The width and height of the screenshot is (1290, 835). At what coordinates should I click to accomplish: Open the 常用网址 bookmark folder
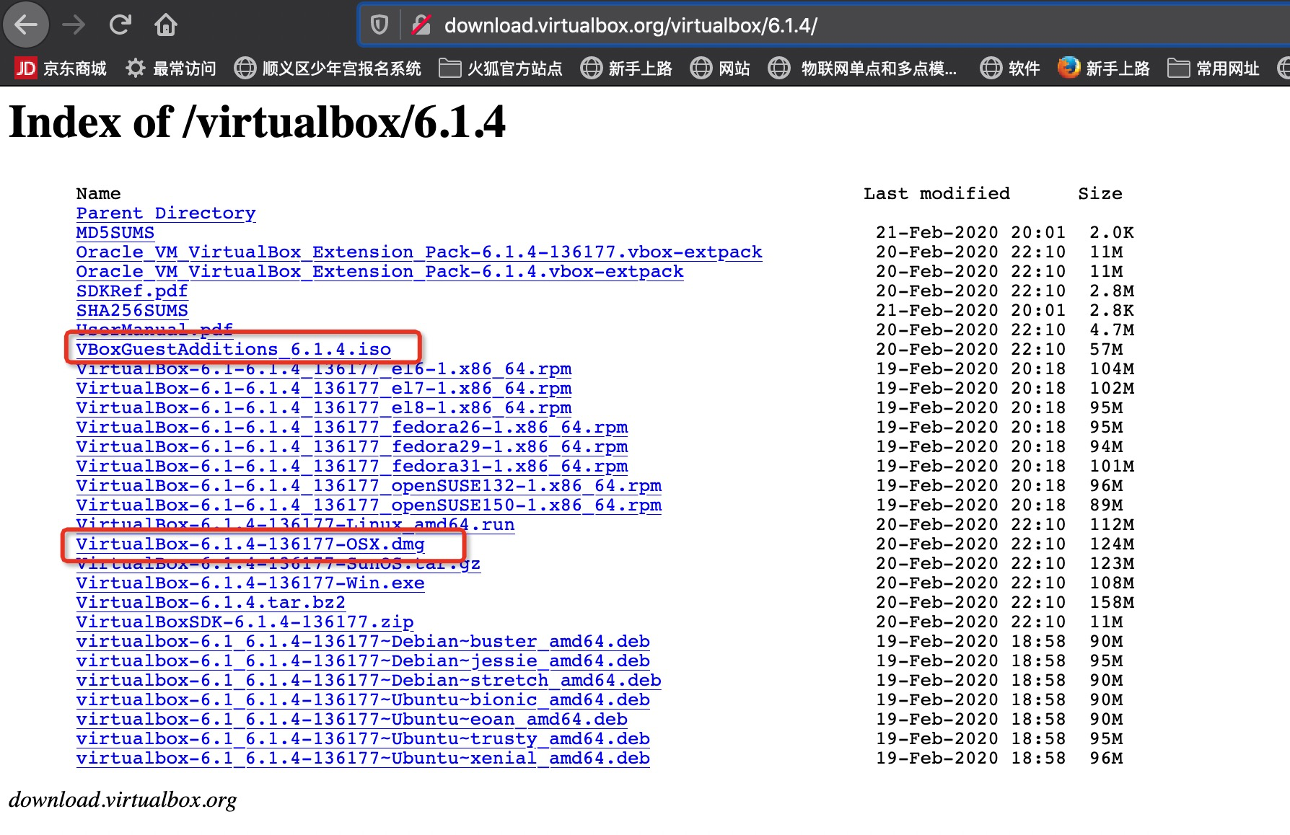[x=1214, y=69]
